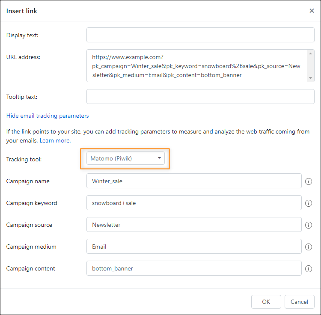Click the URL address scroll up arrow
This screenshot has width=321, height=315.
tap(310, 53)
